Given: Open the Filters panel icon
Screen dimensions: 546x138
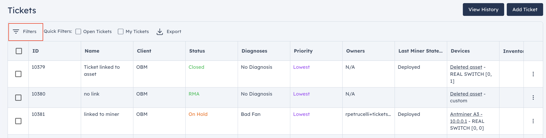Looking at the screenshot, I should (16, 32).
